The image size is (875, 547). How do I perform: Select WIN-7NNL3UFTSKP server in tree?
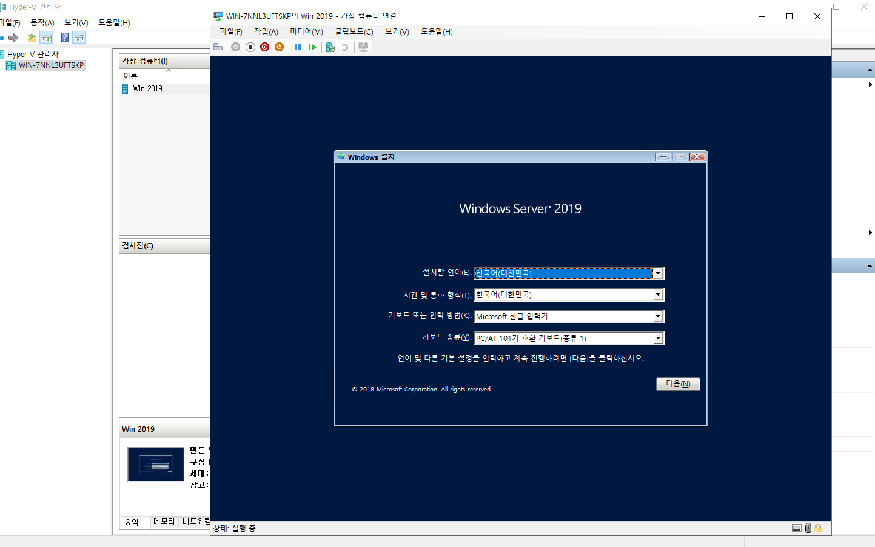pyautogui.click(x=51, y=65)
